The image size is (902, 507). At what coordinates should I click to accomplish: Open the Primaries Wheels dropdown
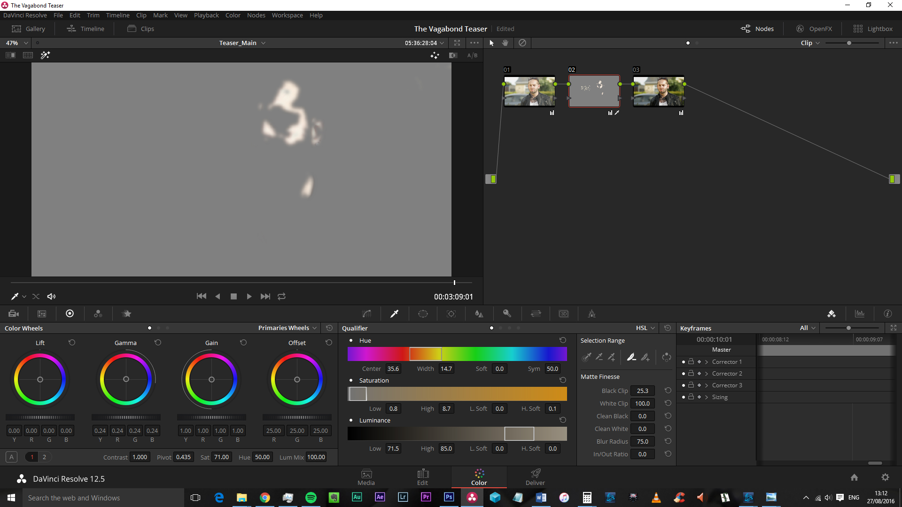tap(287, 328)
